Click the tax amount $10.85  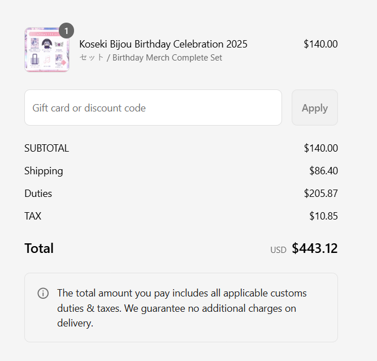coord(323,216)
